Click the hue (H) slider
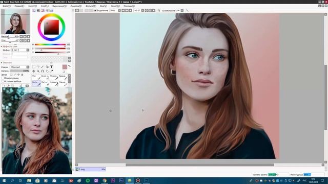This screenshot has width=328, height=184. tap(50, 44)
